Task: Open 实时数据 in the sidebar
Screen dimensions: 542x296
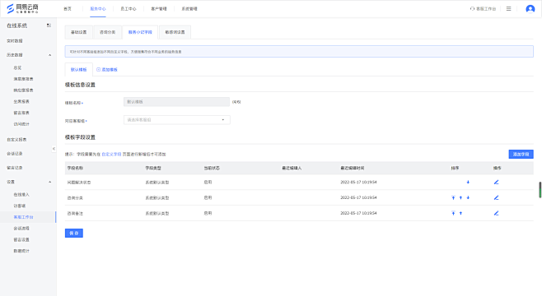Action: tap(15, 41)
